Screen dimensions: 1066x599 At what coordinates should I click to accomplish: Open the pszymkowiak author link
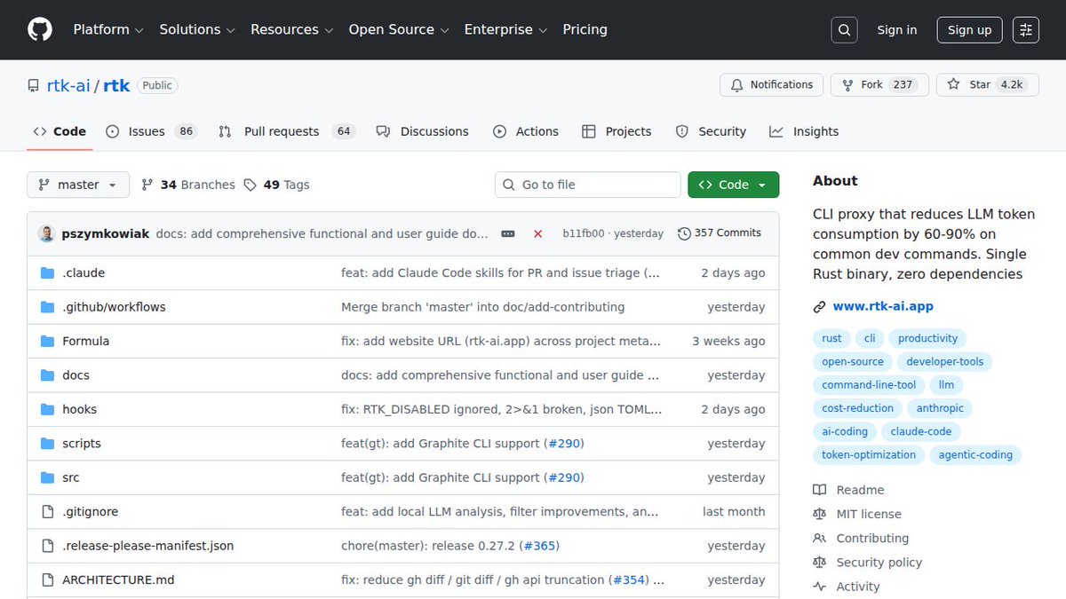[106, 233]
